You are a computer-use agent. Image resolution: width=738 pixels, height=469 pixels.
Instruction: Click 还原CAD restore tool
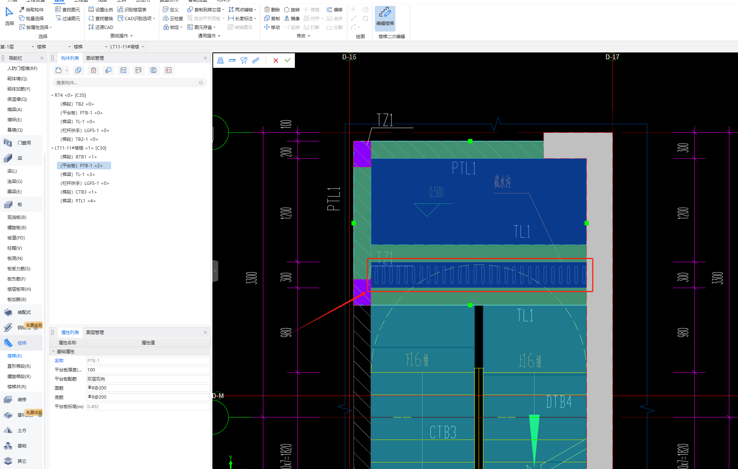(x=101, y=27)
